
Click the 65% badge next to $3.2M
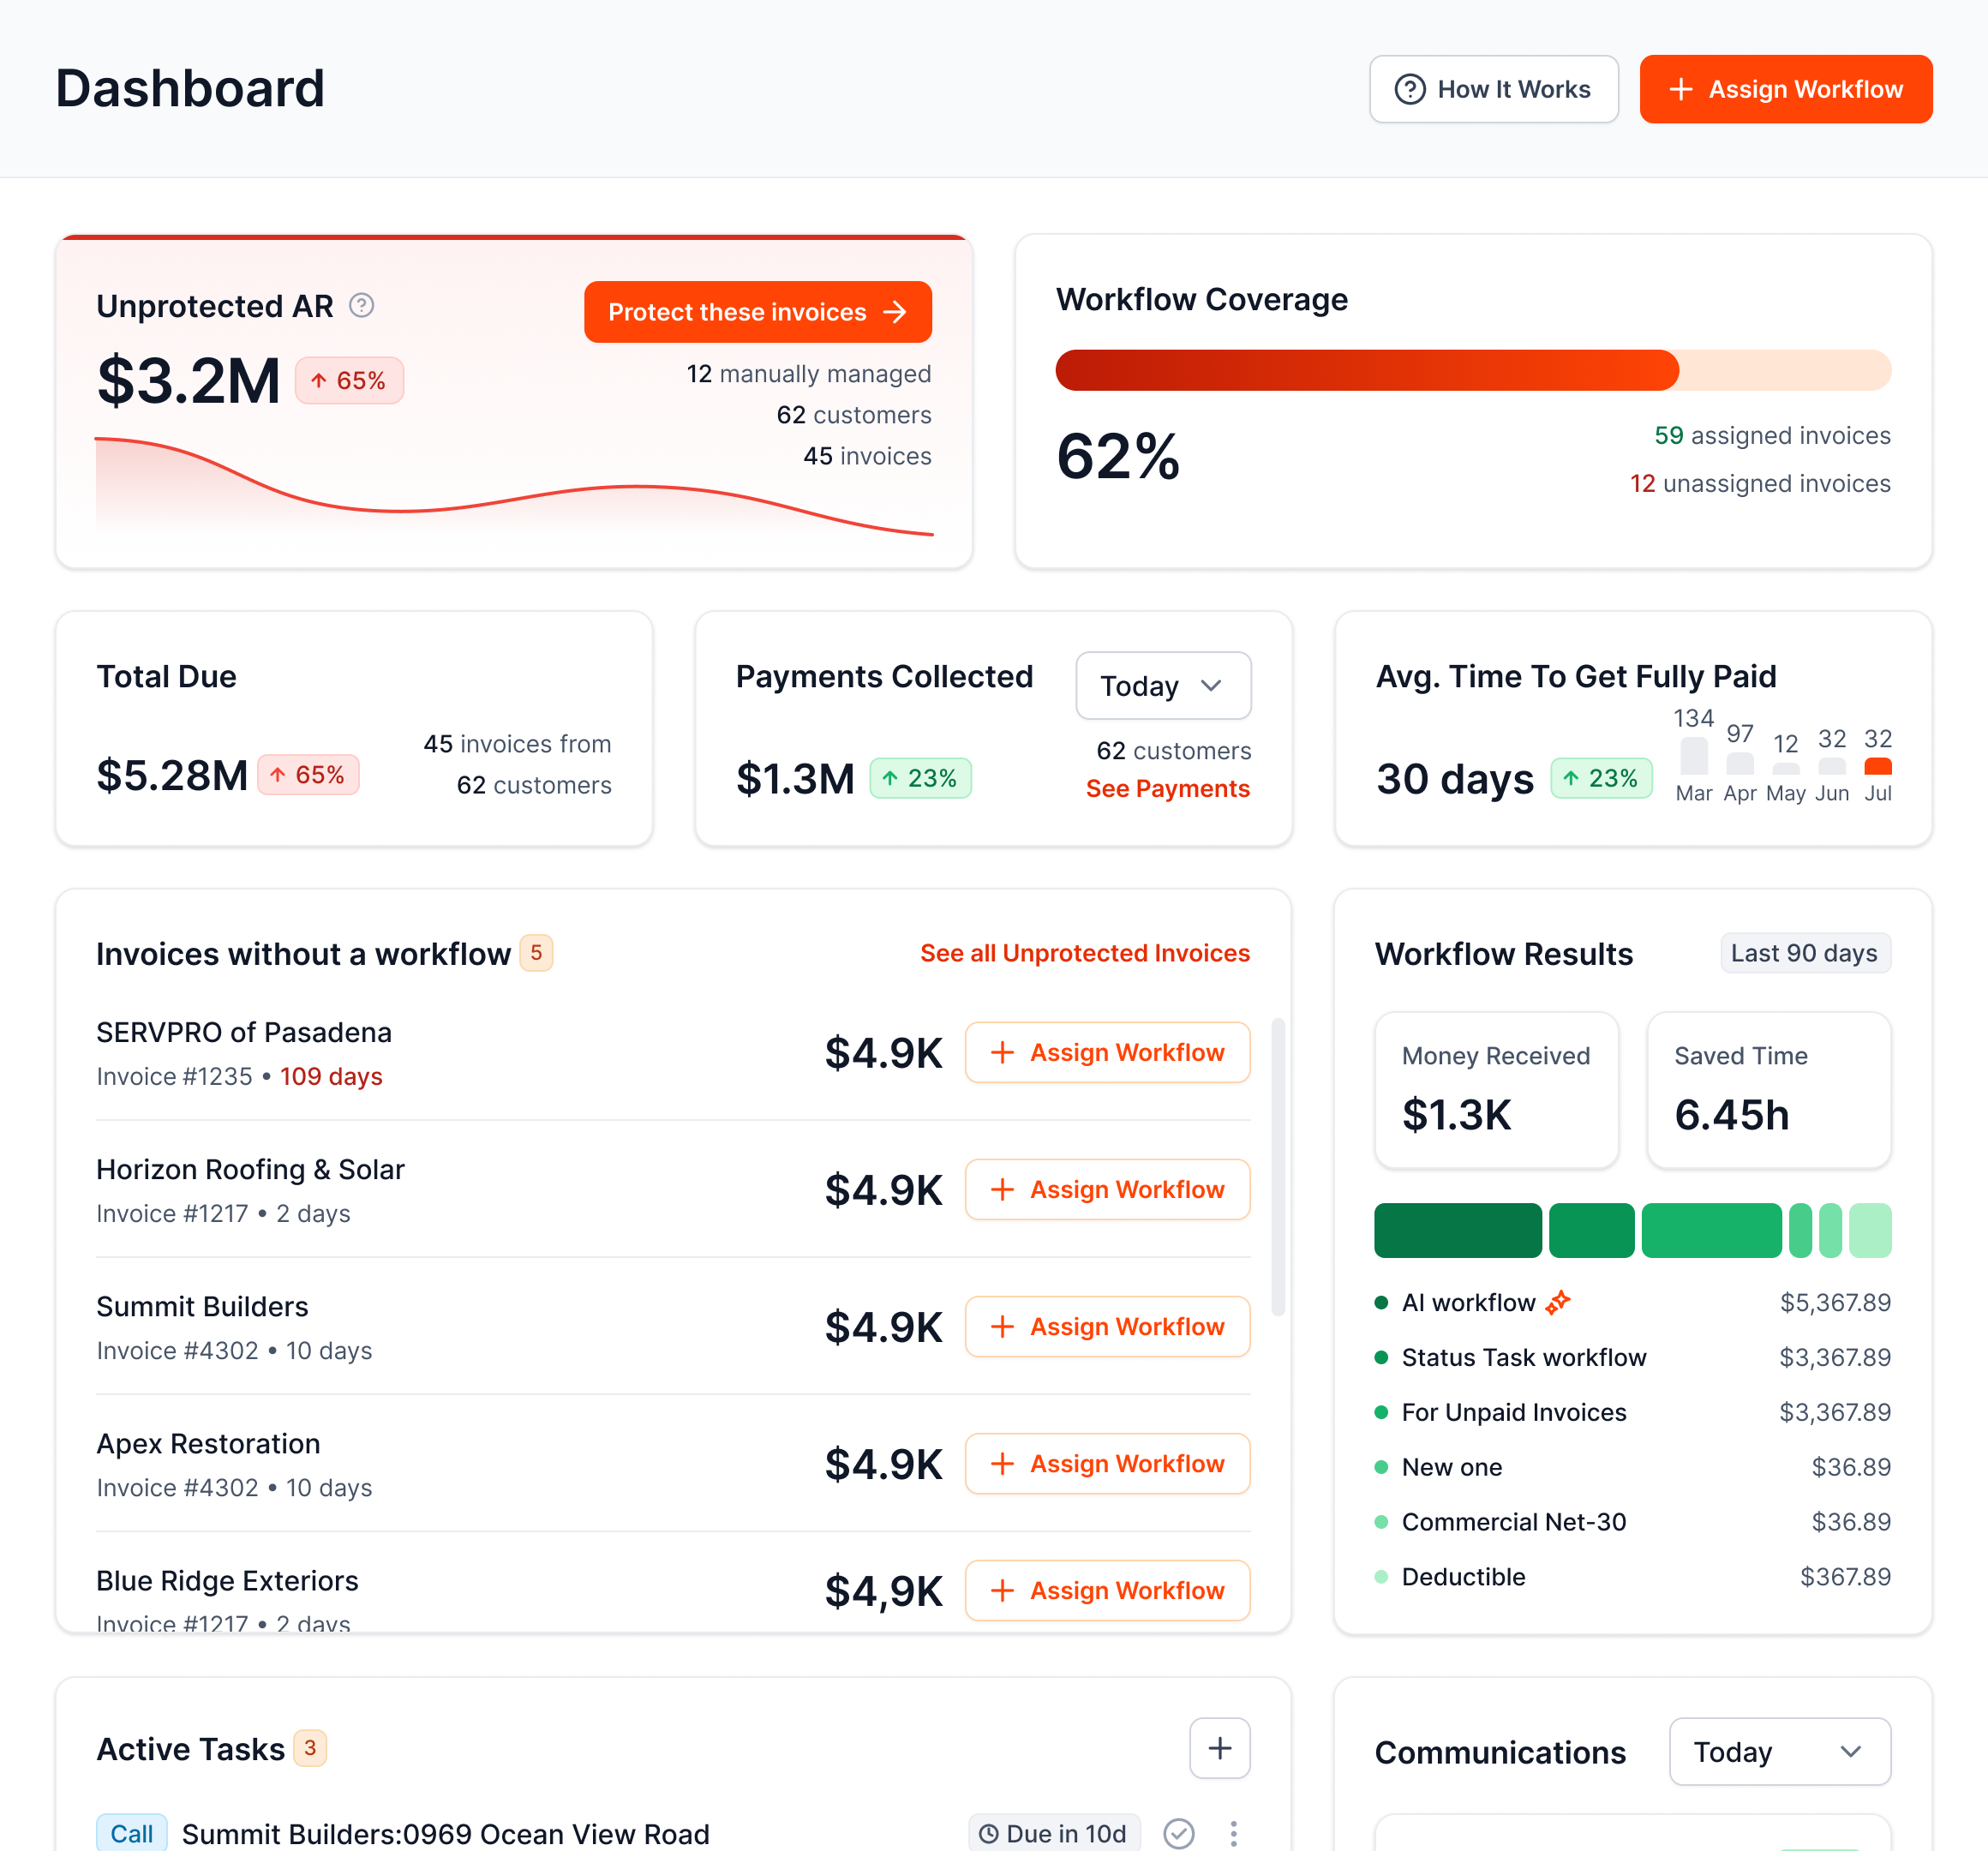click(349, 380)
